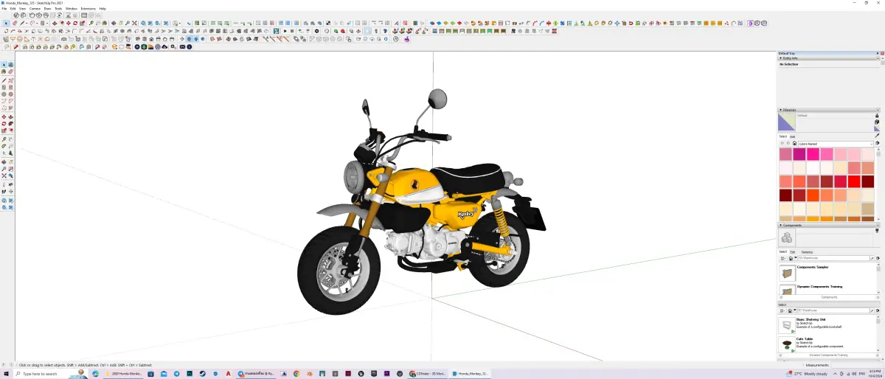
Task: Open the Colors-Named library dropdown
Action: point(836,143)
